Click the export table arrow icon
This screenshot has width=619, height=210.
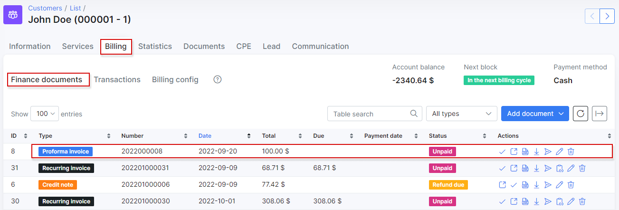pyautogui.click(x=600, y=114)
